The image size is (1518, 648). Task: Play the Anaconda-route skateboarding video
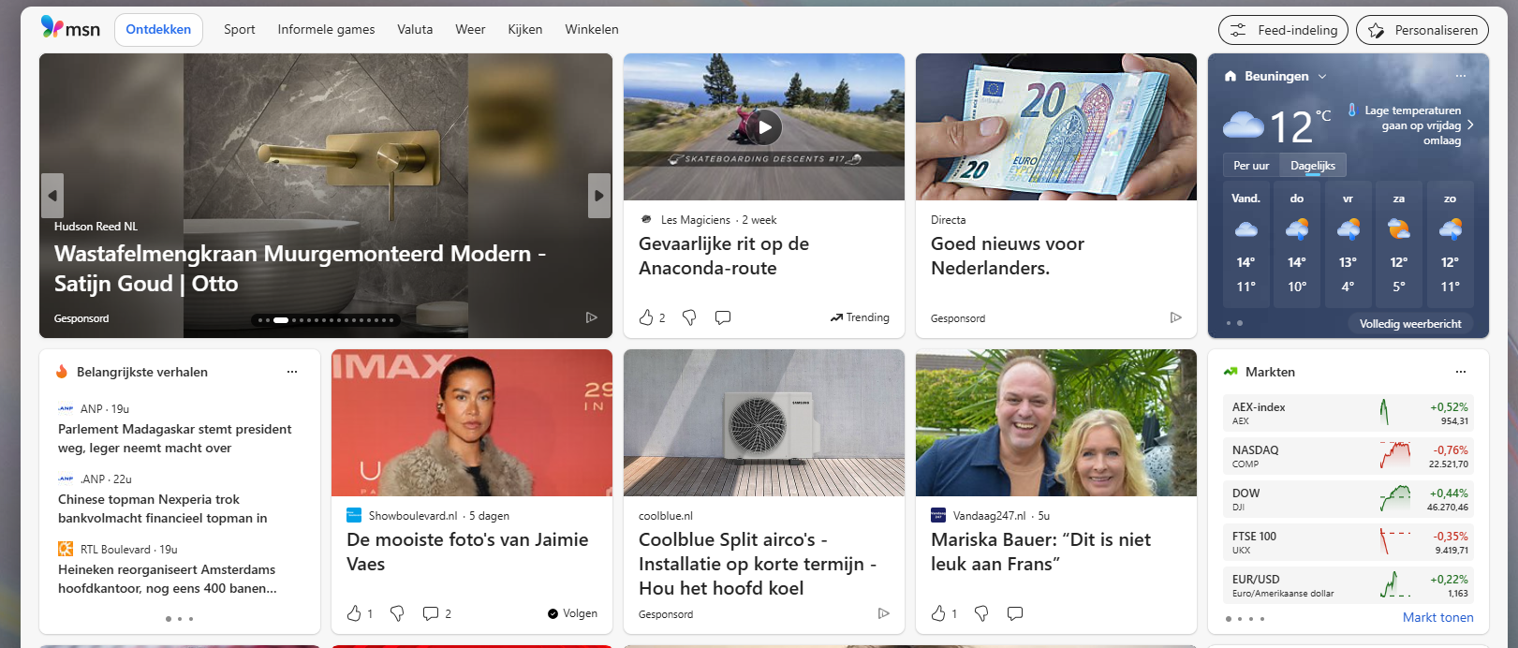click(764, 126)
